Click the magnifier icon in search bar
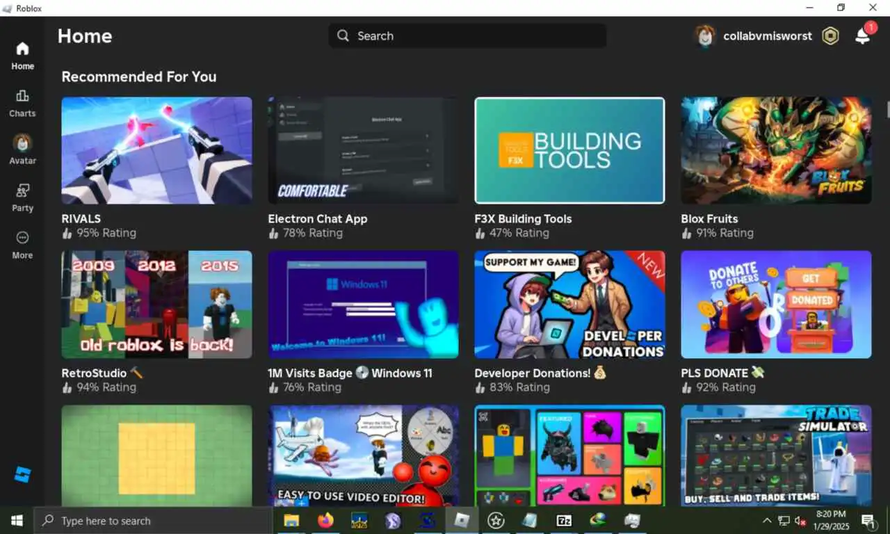890x534 pixels. click(343, 35)
